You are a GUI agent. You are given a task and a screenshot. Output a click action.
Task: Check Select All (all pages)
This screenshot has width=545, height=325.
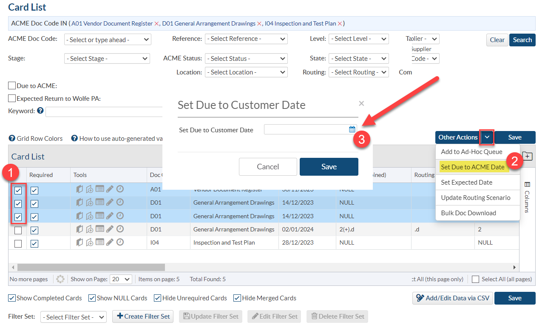[x=476, y=279]
